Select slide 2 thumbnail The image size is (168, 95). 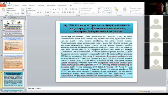(x=13, y=27)
